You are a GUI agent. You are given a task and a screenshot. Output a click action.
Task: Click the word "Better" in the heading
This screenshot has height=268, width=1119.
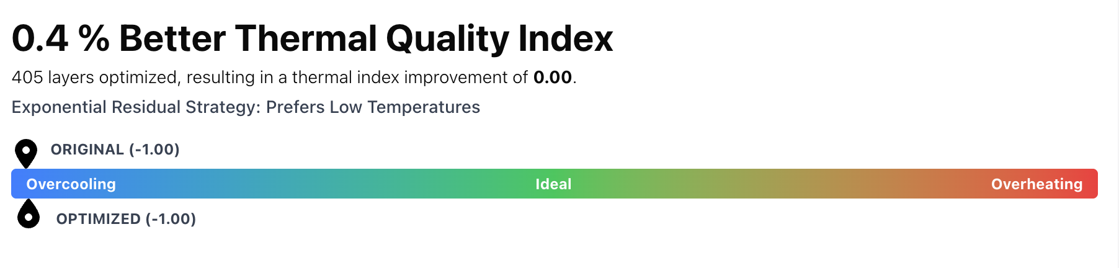click(x=172, y=38)
